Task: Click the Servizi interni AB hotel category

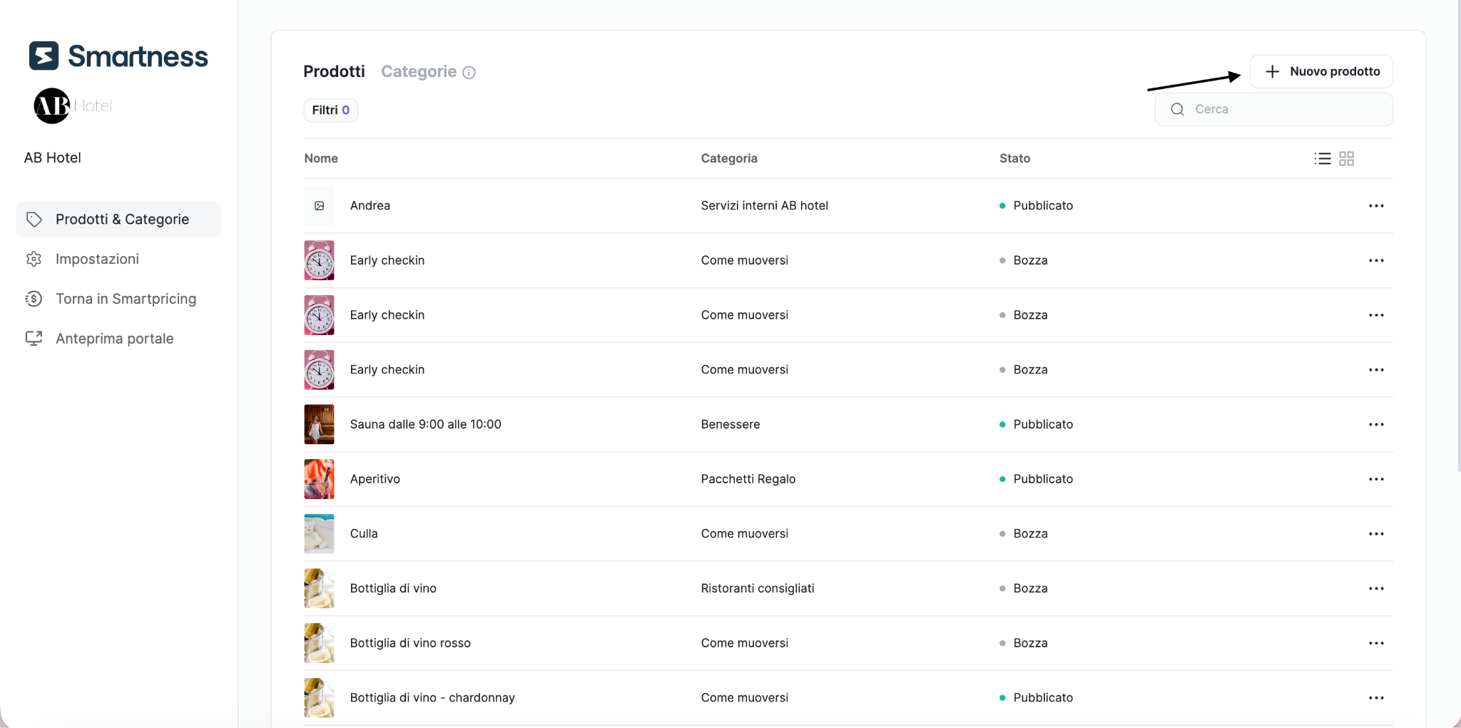Action: pyautogui.click(x=764, y=205)
